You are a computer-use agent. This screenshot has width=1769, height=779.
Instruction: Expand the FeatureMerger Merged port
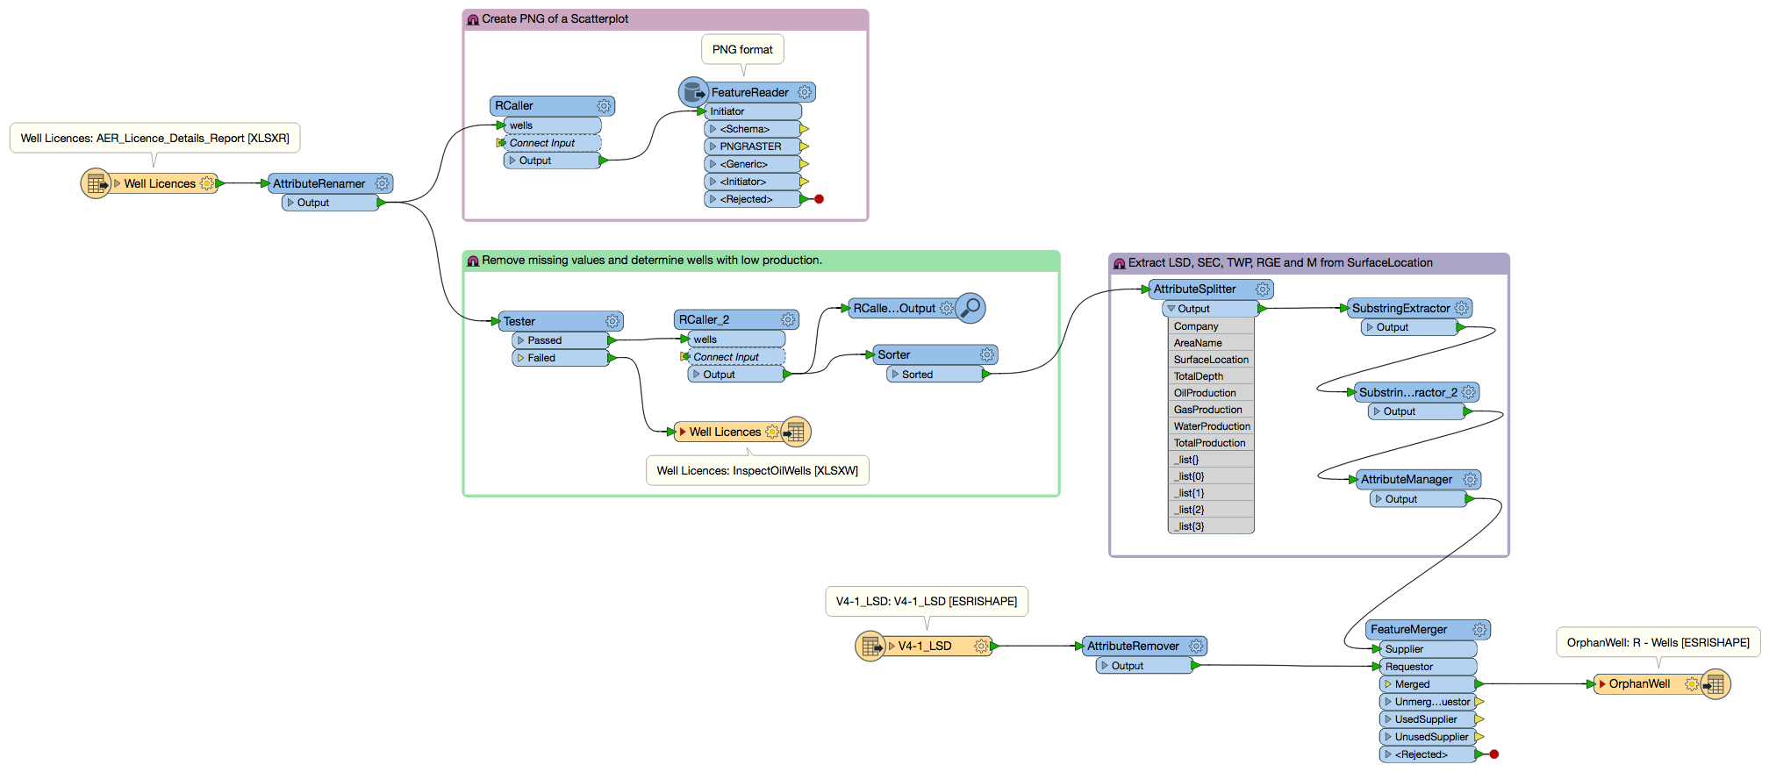1388,684
